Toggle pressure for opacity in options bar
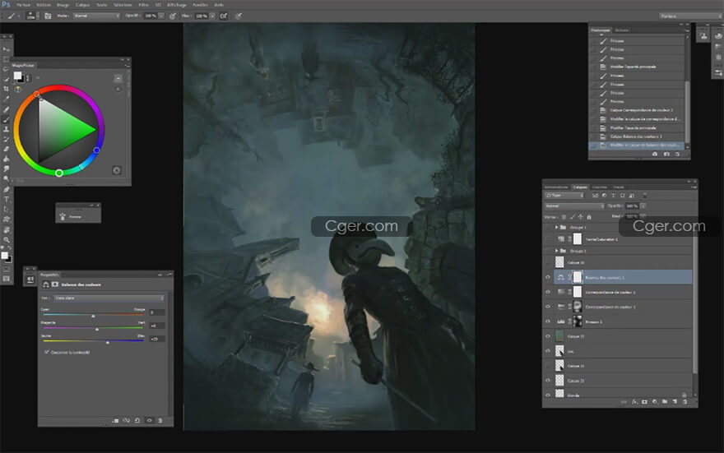 coord(172,16)
